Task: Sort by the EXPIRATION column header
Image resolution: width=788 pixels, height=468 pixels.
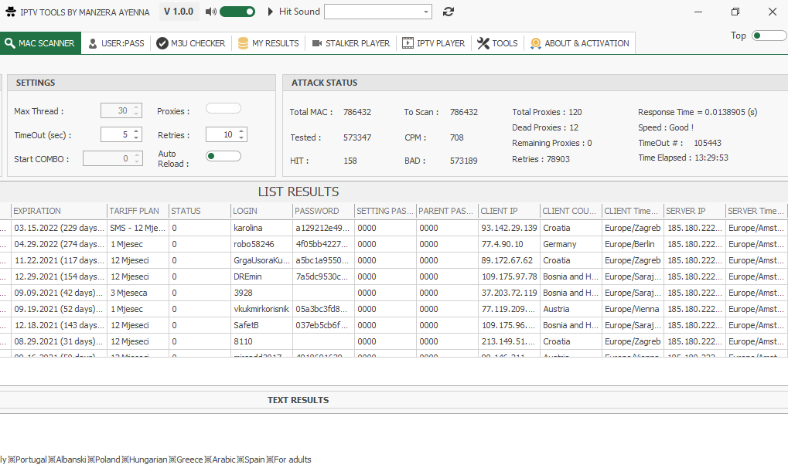Action: 58,211
